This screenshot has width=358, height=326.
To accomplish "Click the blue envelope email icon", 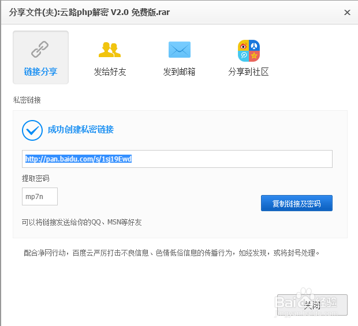I will coord(180,50).
